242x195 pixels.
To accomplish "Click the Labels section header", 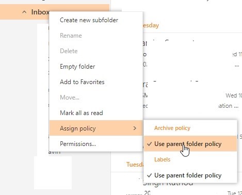I will coord(162,159).
